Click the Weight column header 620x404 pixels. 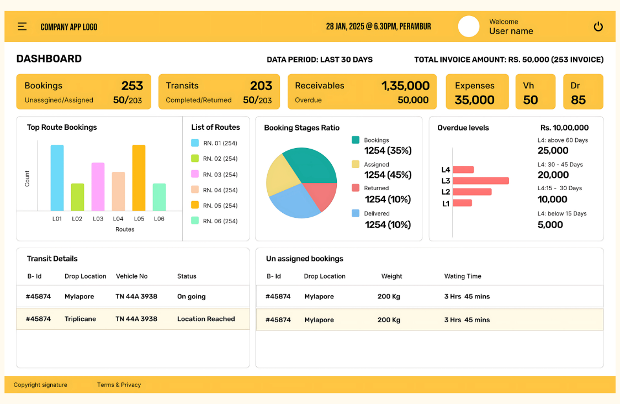391,276
